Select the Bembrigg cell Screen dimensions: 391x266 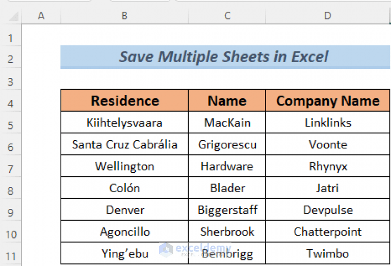(x=227, y=253)
